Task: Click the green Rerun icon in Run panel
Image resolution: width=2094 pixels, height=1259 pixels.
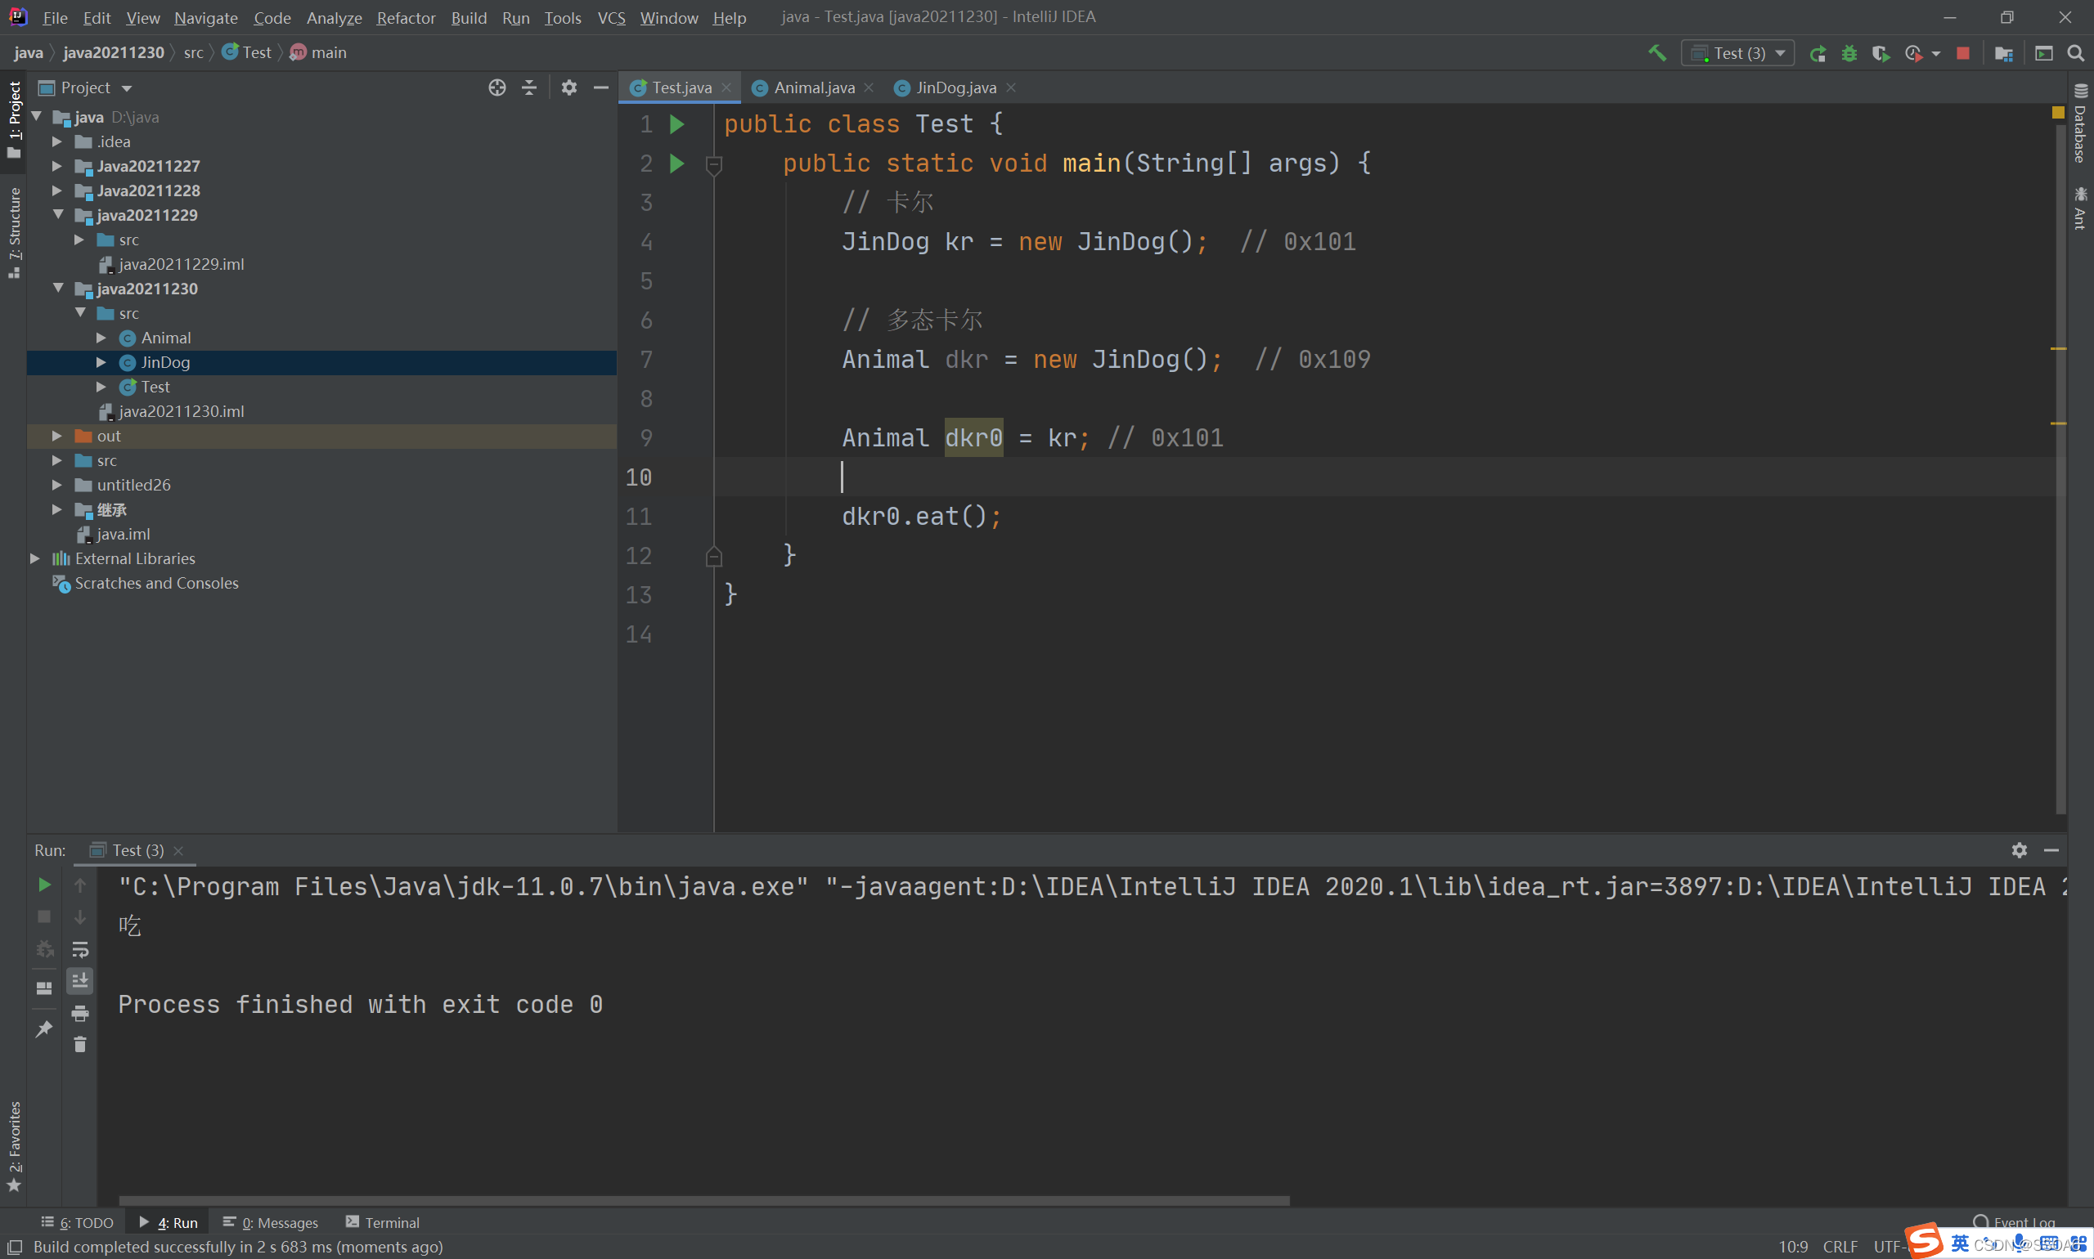Action: click(44, 885)
